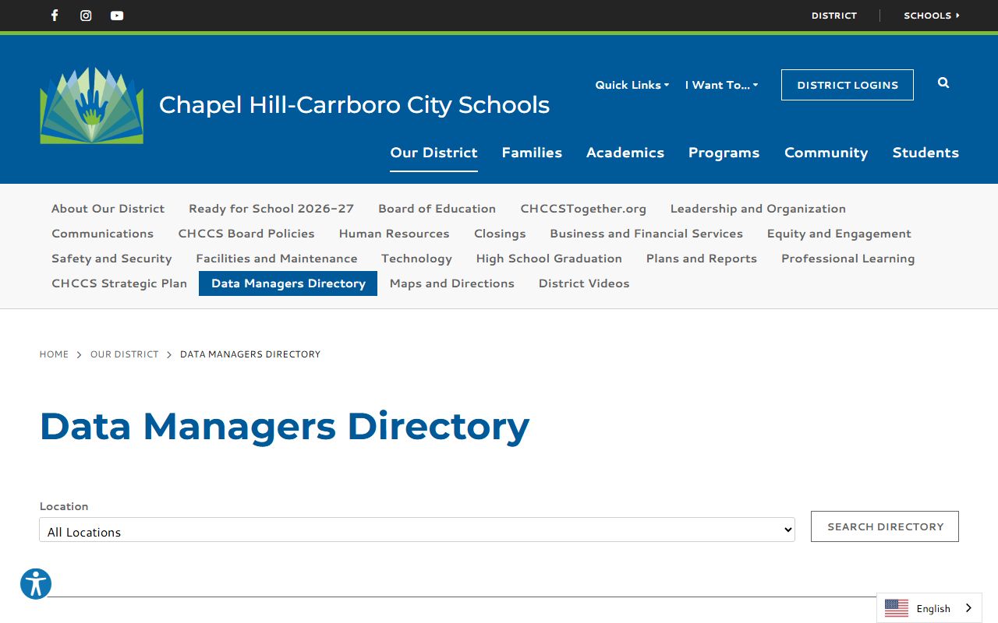Open the accessibility options icon
The height and width of the screenshot is (623, 998).
(36, 584)
